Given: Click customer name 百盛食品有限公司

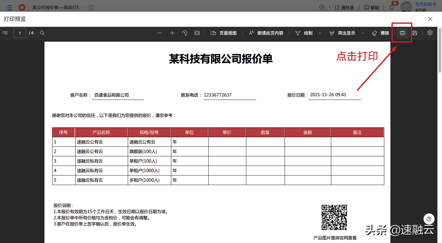Looking at the screenshot, I should click(111, 95).
